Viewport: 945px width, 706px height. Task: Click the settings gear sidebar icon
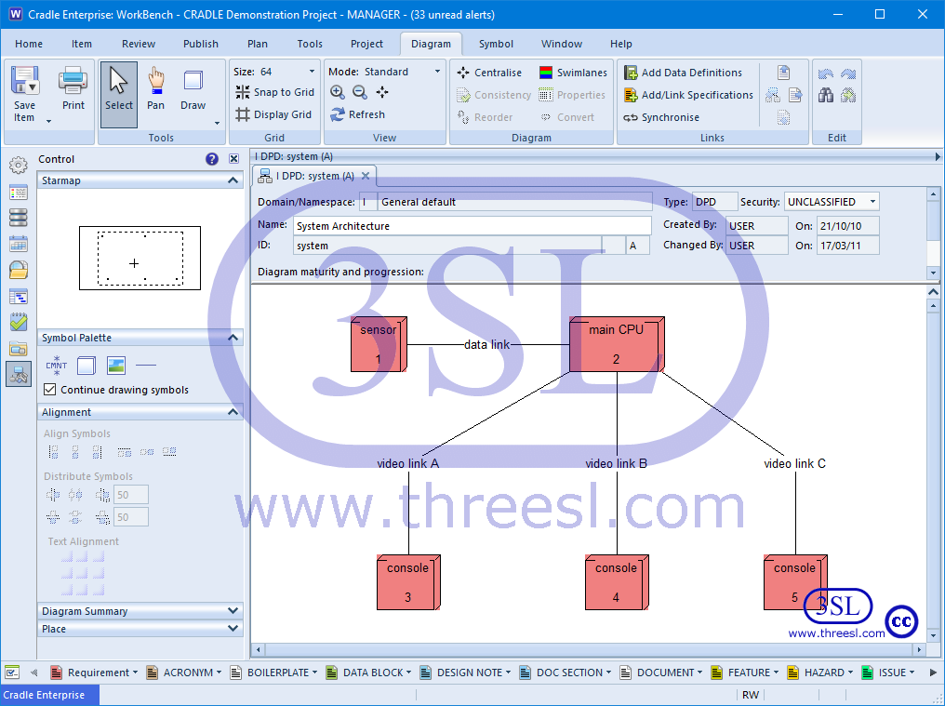tap(19, 166)
